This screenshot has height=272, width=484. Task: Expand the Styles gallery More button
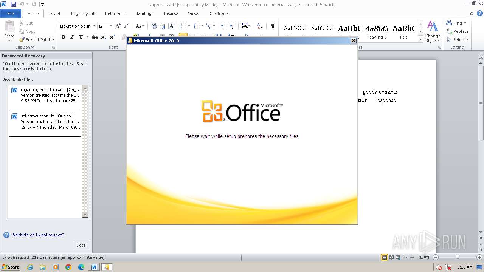click(x=420, y=39)
